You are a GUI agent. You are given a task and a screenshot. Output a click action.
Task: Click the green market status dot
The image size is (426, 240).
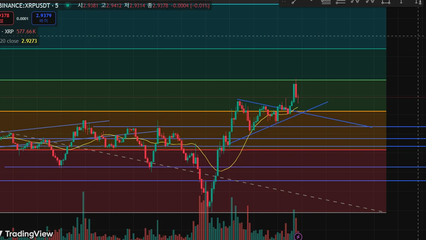coord(68,6)
